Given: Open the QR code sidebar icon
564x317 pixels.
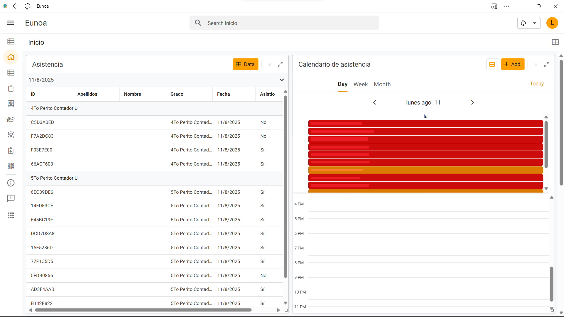Looking at the screenshot, I should point(11,166).
